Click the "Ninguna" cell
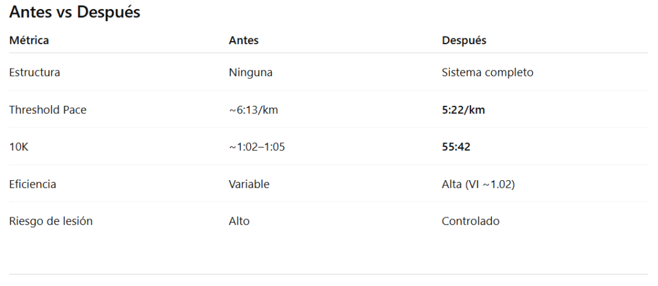 pyautogui.click(x=251, y=72)
